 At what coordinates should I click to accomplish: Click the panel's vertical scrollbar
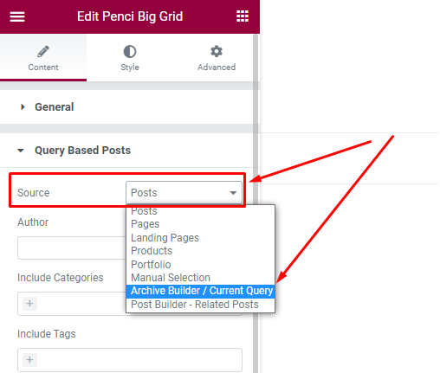click(256, 202)
